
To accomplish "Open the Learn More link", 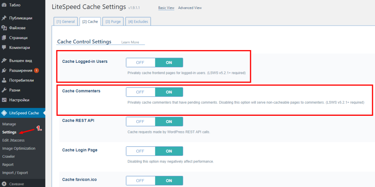I will pyautogui.click(x=130, y=42).
